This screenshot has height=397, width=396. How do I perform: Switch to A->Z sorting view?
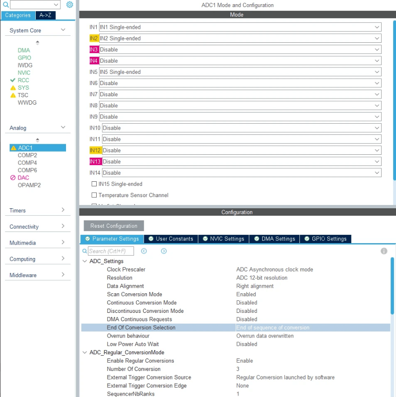coord(46,15)
